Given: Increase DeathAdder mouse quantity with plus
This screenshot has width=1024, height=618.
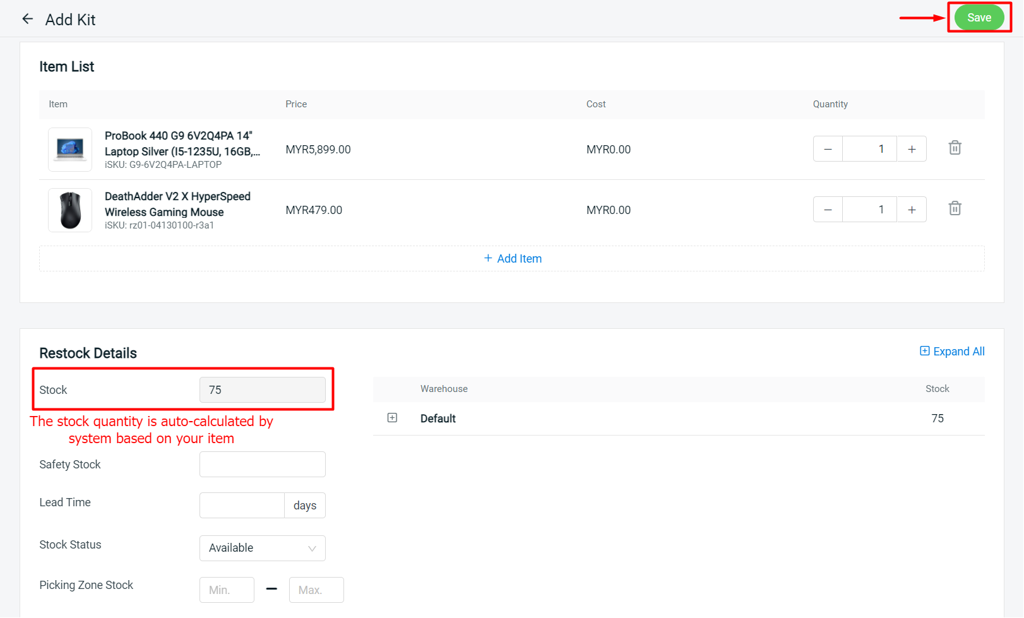Looking at the screenshot, I should [912, 210].
